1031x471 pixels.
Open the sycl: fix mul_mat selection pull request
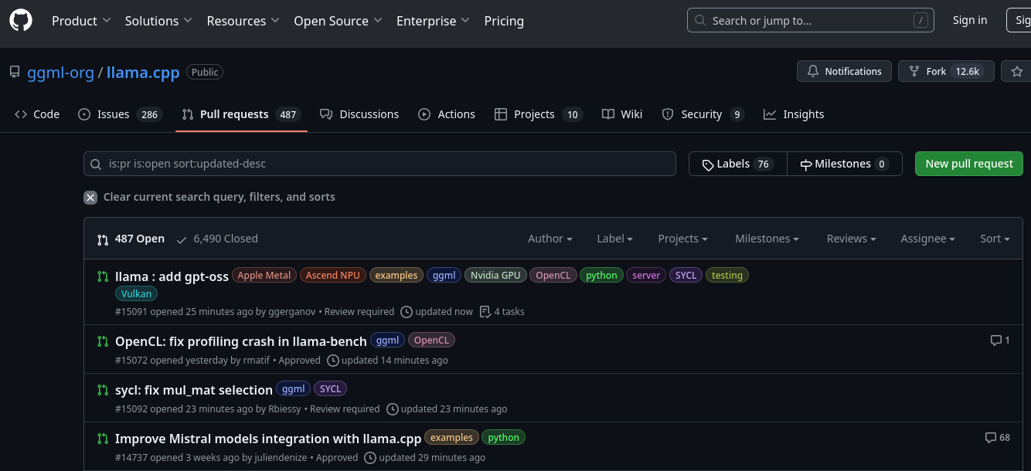194,390
